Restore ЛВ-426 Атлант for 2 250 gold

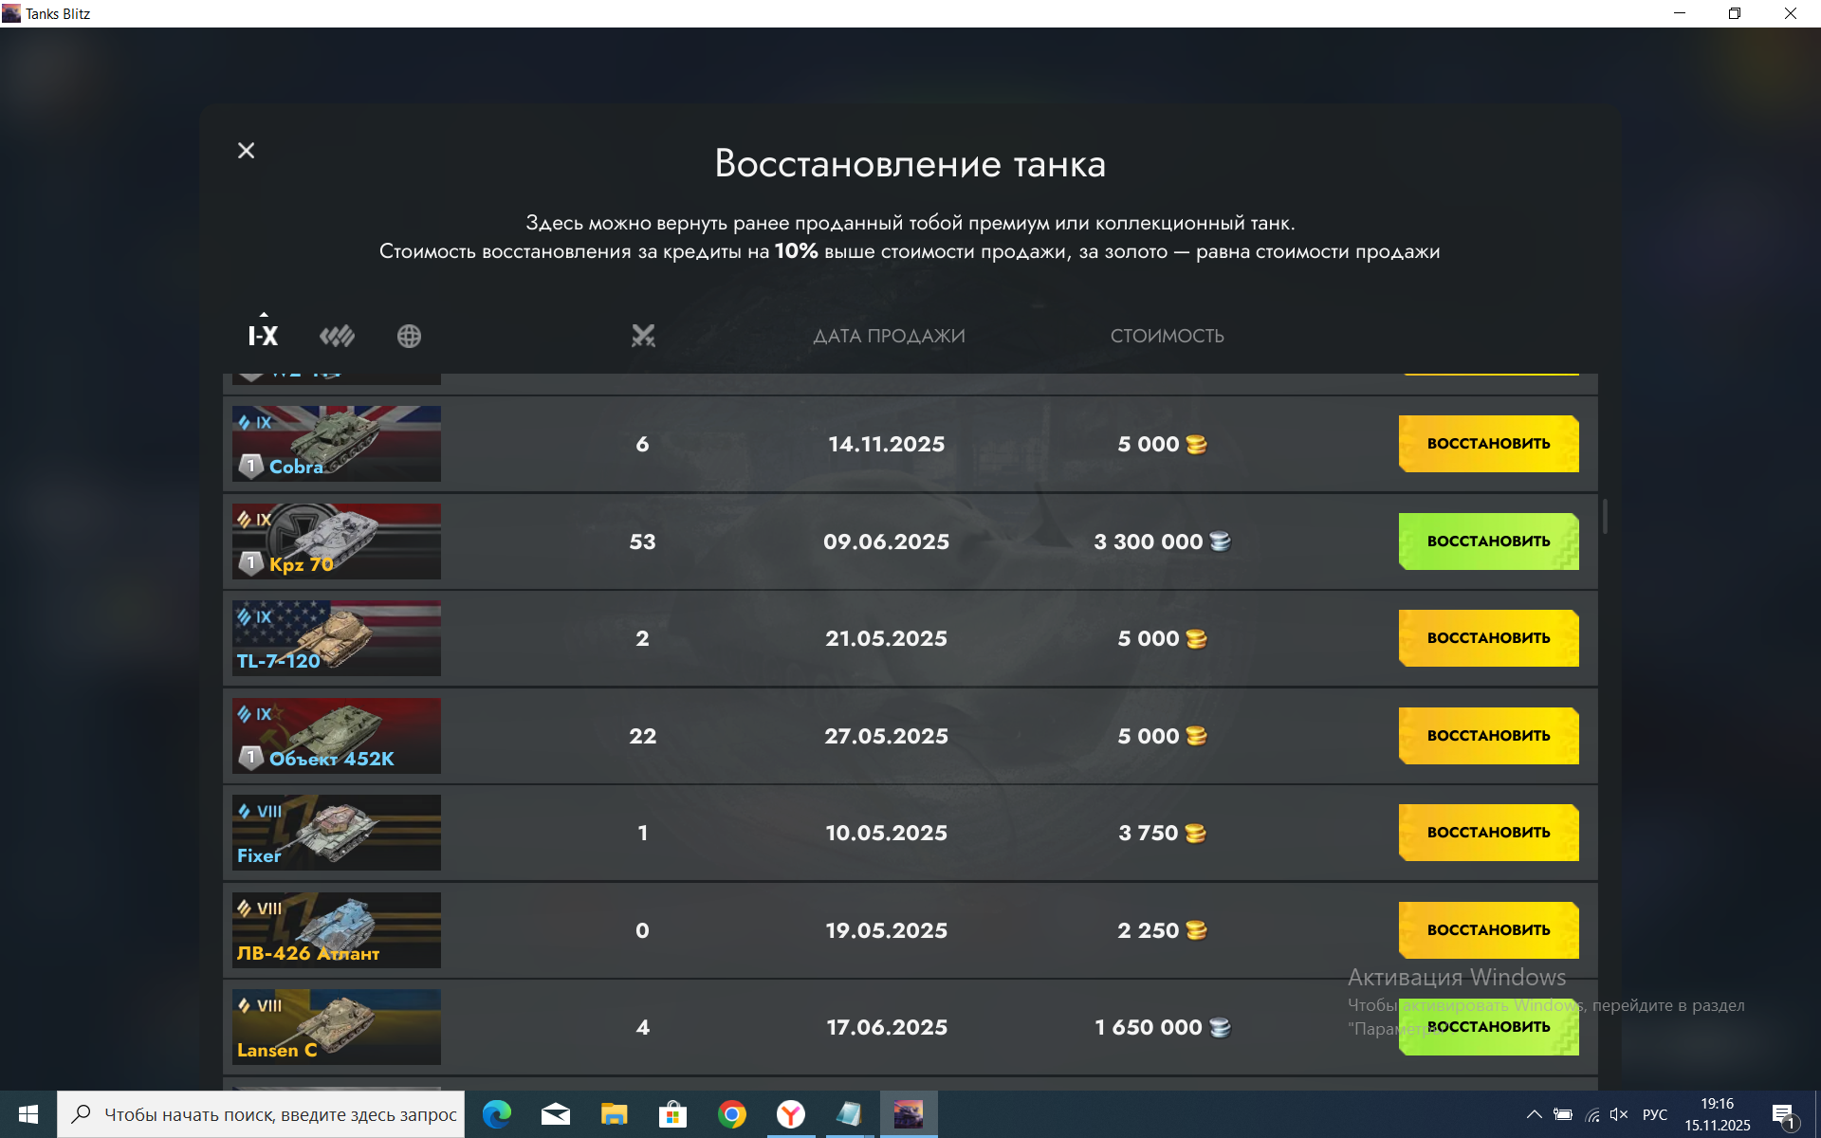coord(1487,930)
